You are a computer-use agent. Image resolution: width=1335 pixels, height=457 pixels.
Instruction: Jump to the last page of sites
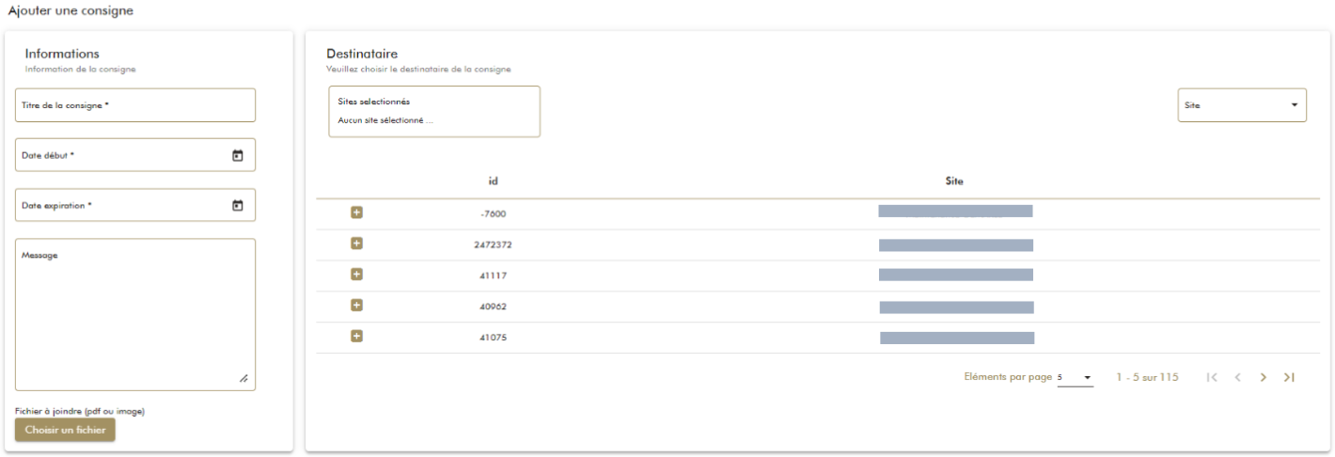[x=1289, y=377]
